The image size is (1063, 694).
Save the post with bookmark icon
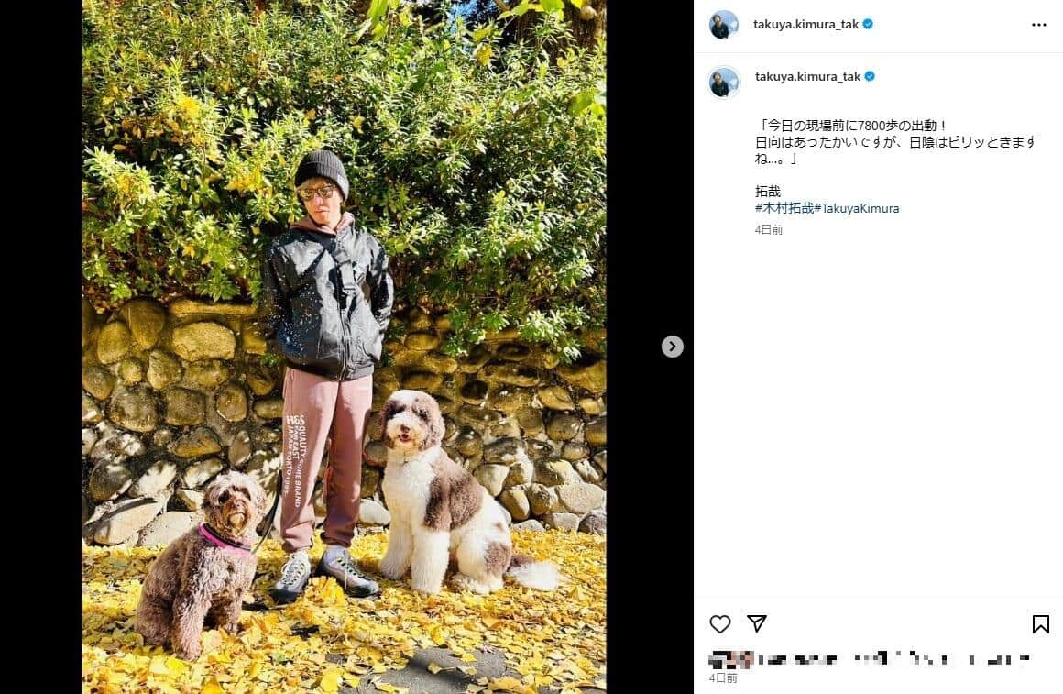pos(1041,624)
